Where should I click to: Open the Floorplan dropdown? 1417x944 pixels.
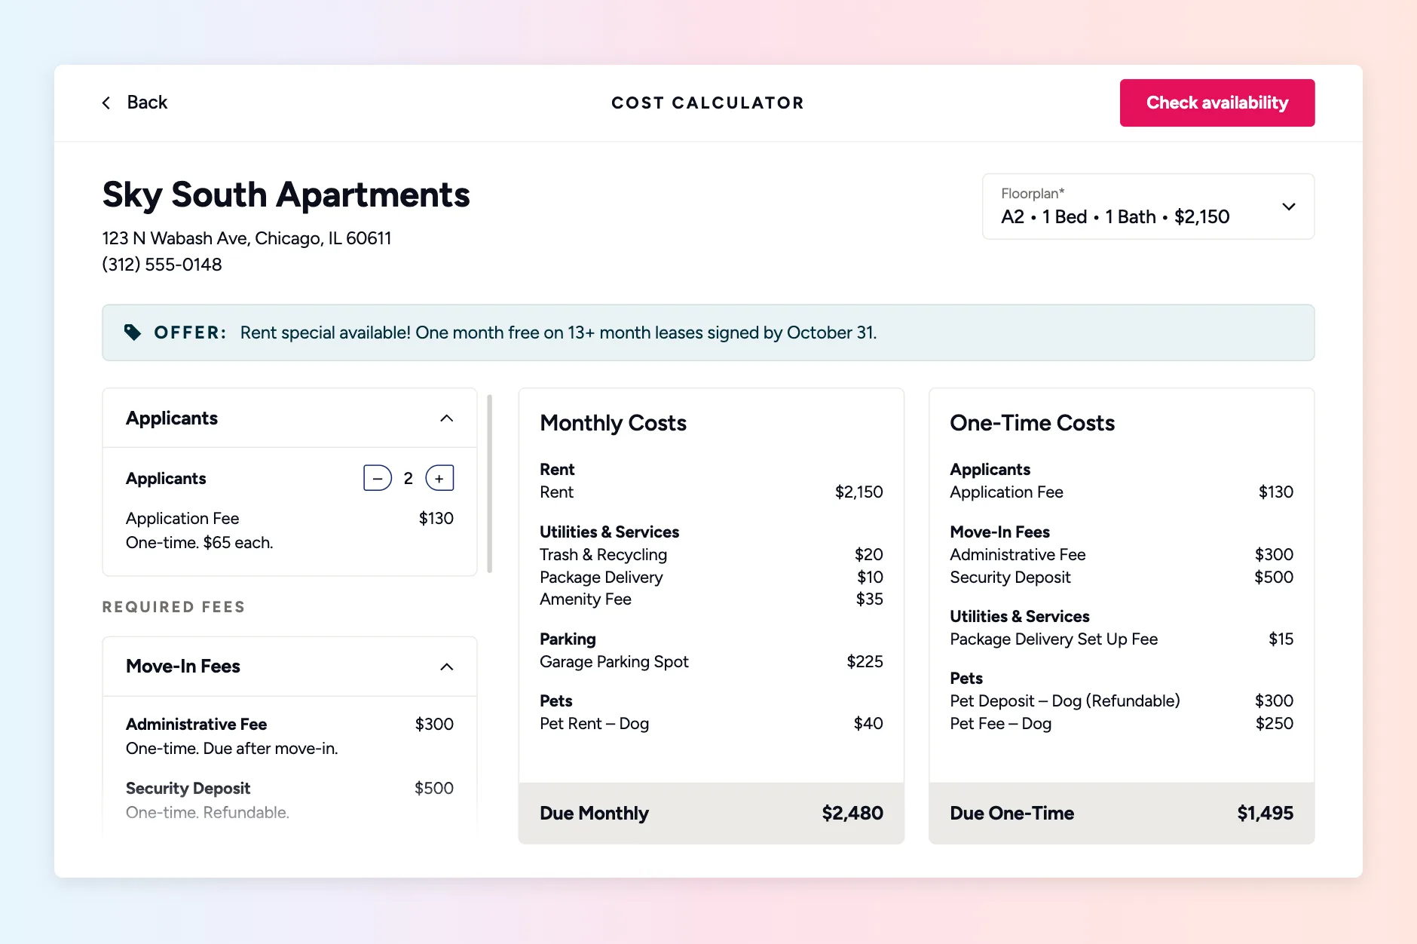pyautogui.click(x=1147, y=207)
